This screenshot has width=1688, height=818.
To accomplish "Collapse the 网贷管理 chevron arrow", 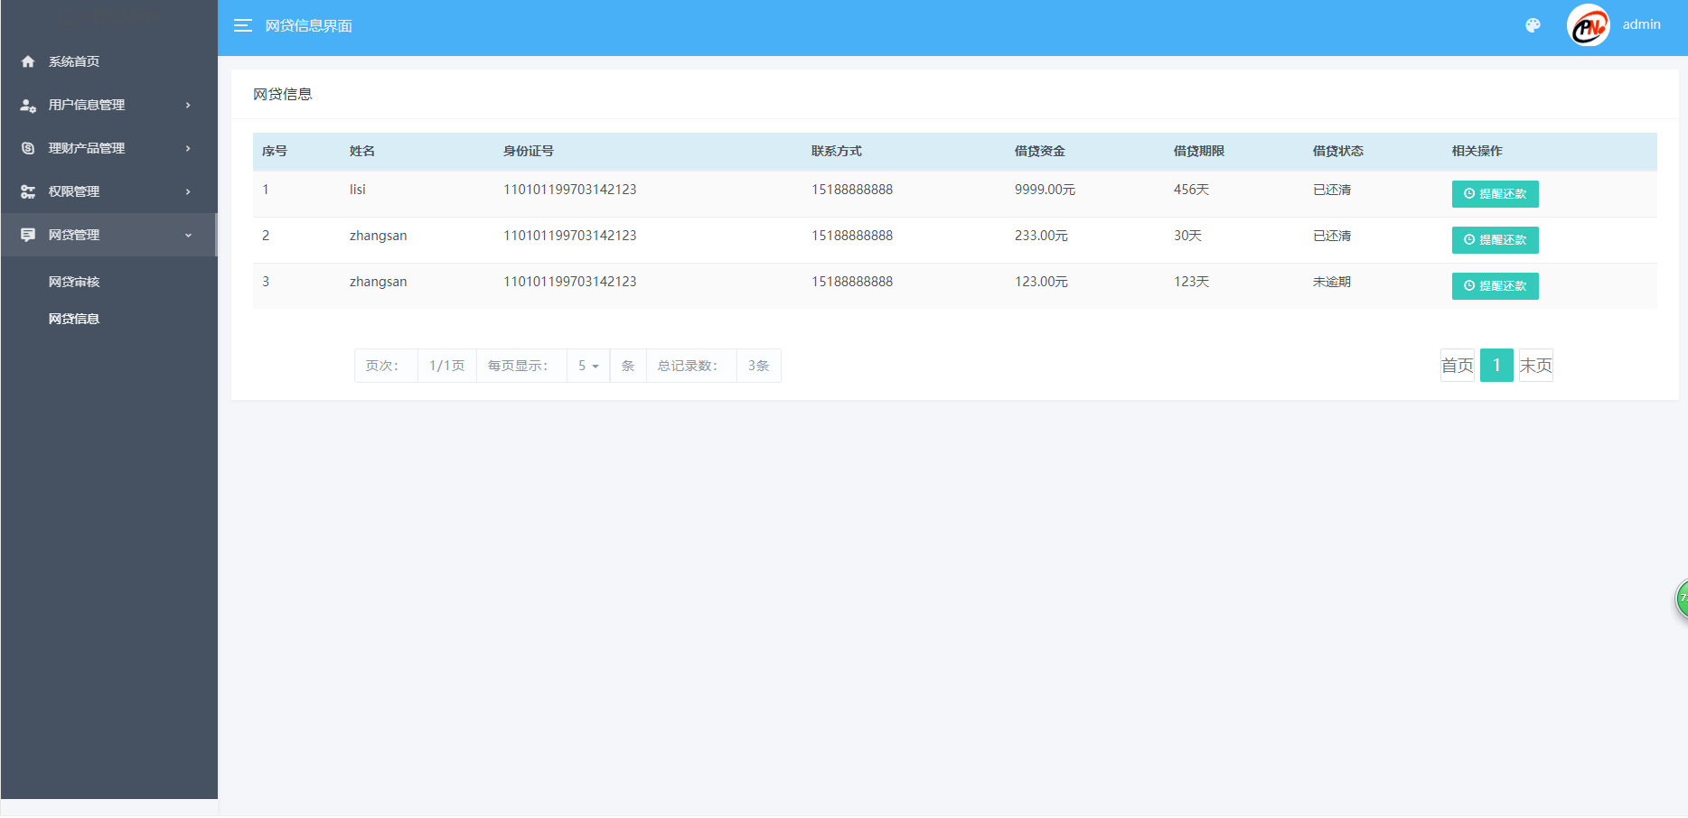I will click(188, 235).
